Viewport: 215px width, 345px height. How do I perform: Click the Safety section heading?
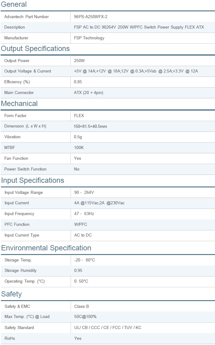(x=11, y=294)
